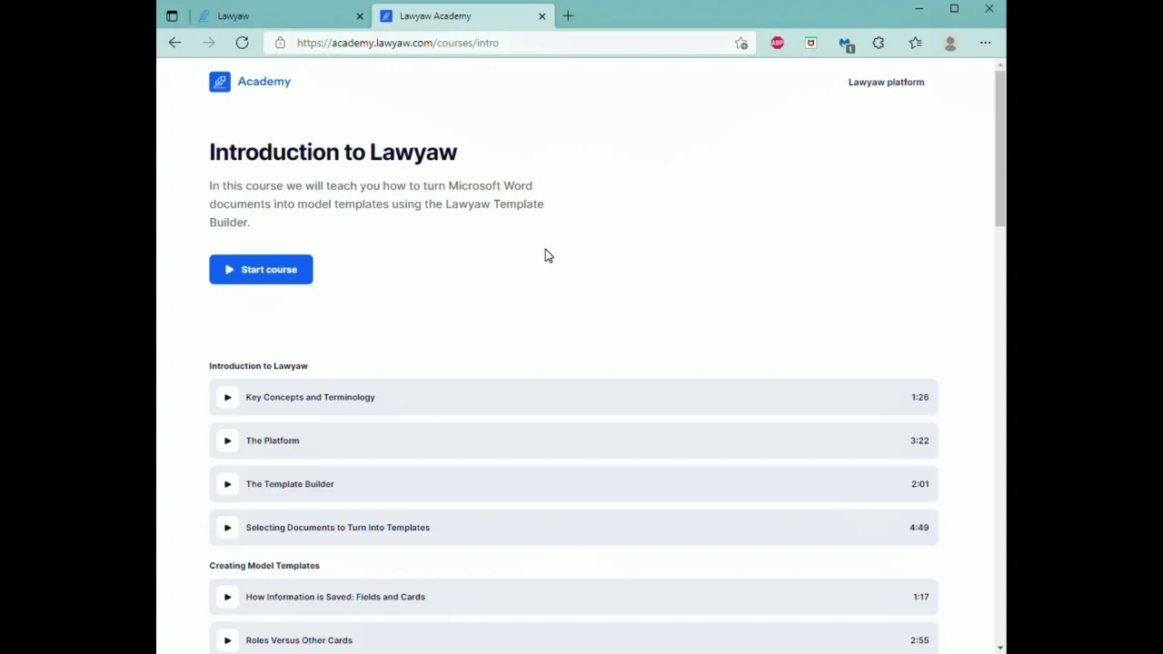The width and height of the screenshot is (1163, 654).
Task: Select the Lawyaw Academy tab
Action: click(x=462, y=15)
